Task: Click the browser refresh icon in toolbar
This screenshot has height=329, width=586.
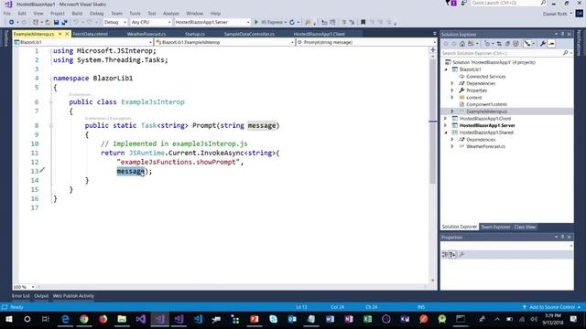Action: point(292,22)
